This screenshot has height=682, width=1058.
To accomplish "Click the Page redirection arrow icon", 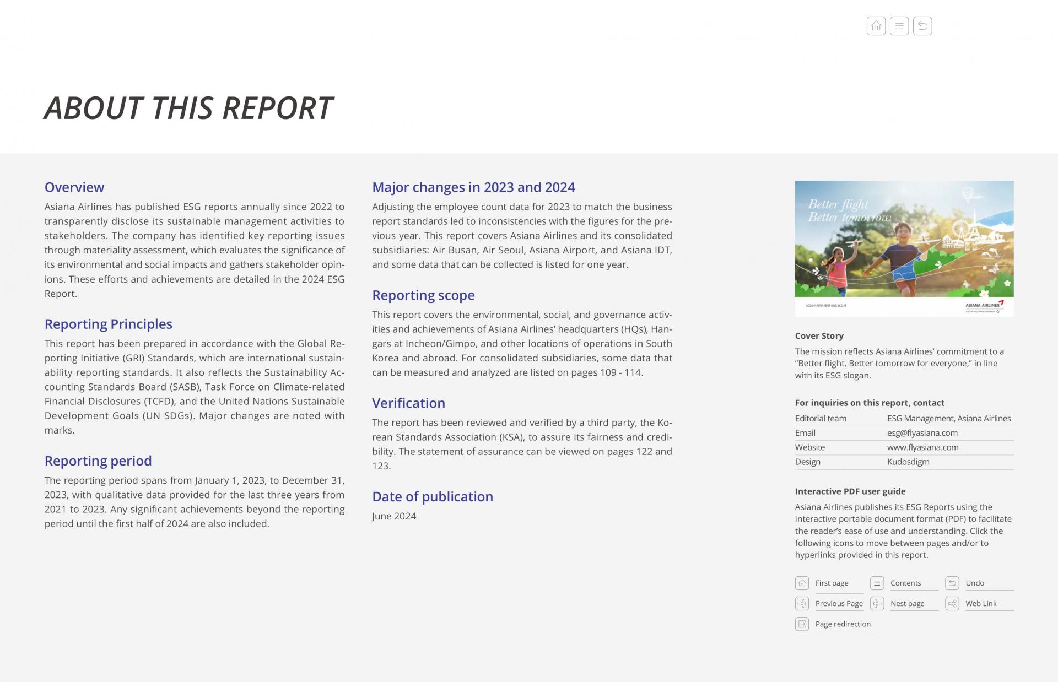I will 802,624.
